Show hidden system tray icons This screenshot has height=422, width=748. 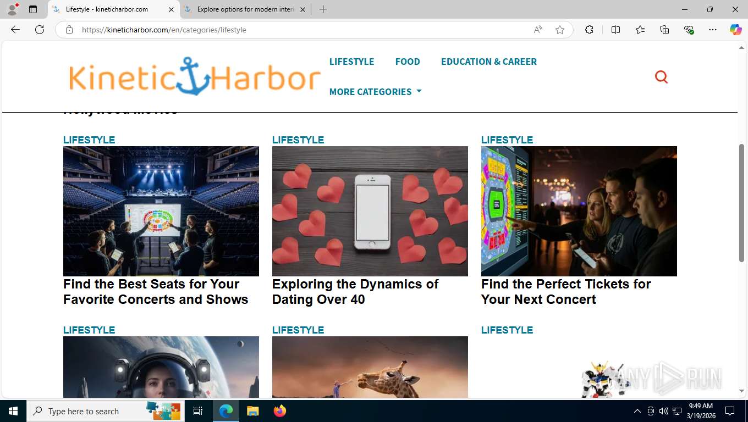point(637,411)
